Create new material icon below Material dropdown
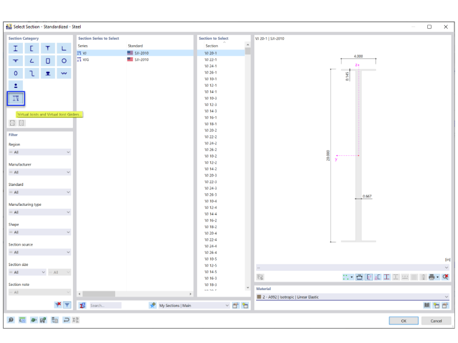 pos(436,305)
